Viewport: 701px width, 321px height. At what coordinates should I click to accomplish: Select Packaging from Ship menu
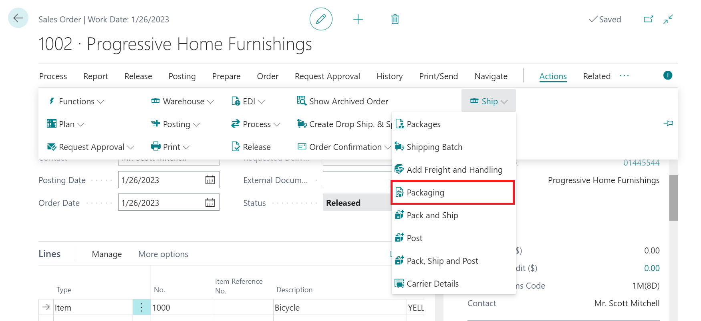point(425,193)
